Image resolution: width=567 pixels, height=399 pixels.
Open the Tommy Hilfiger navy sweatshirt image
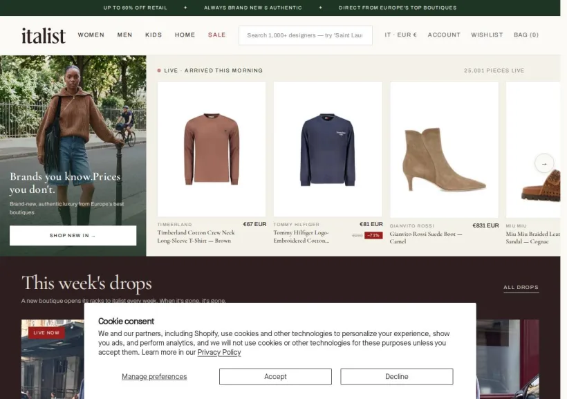tap(328, 149)
